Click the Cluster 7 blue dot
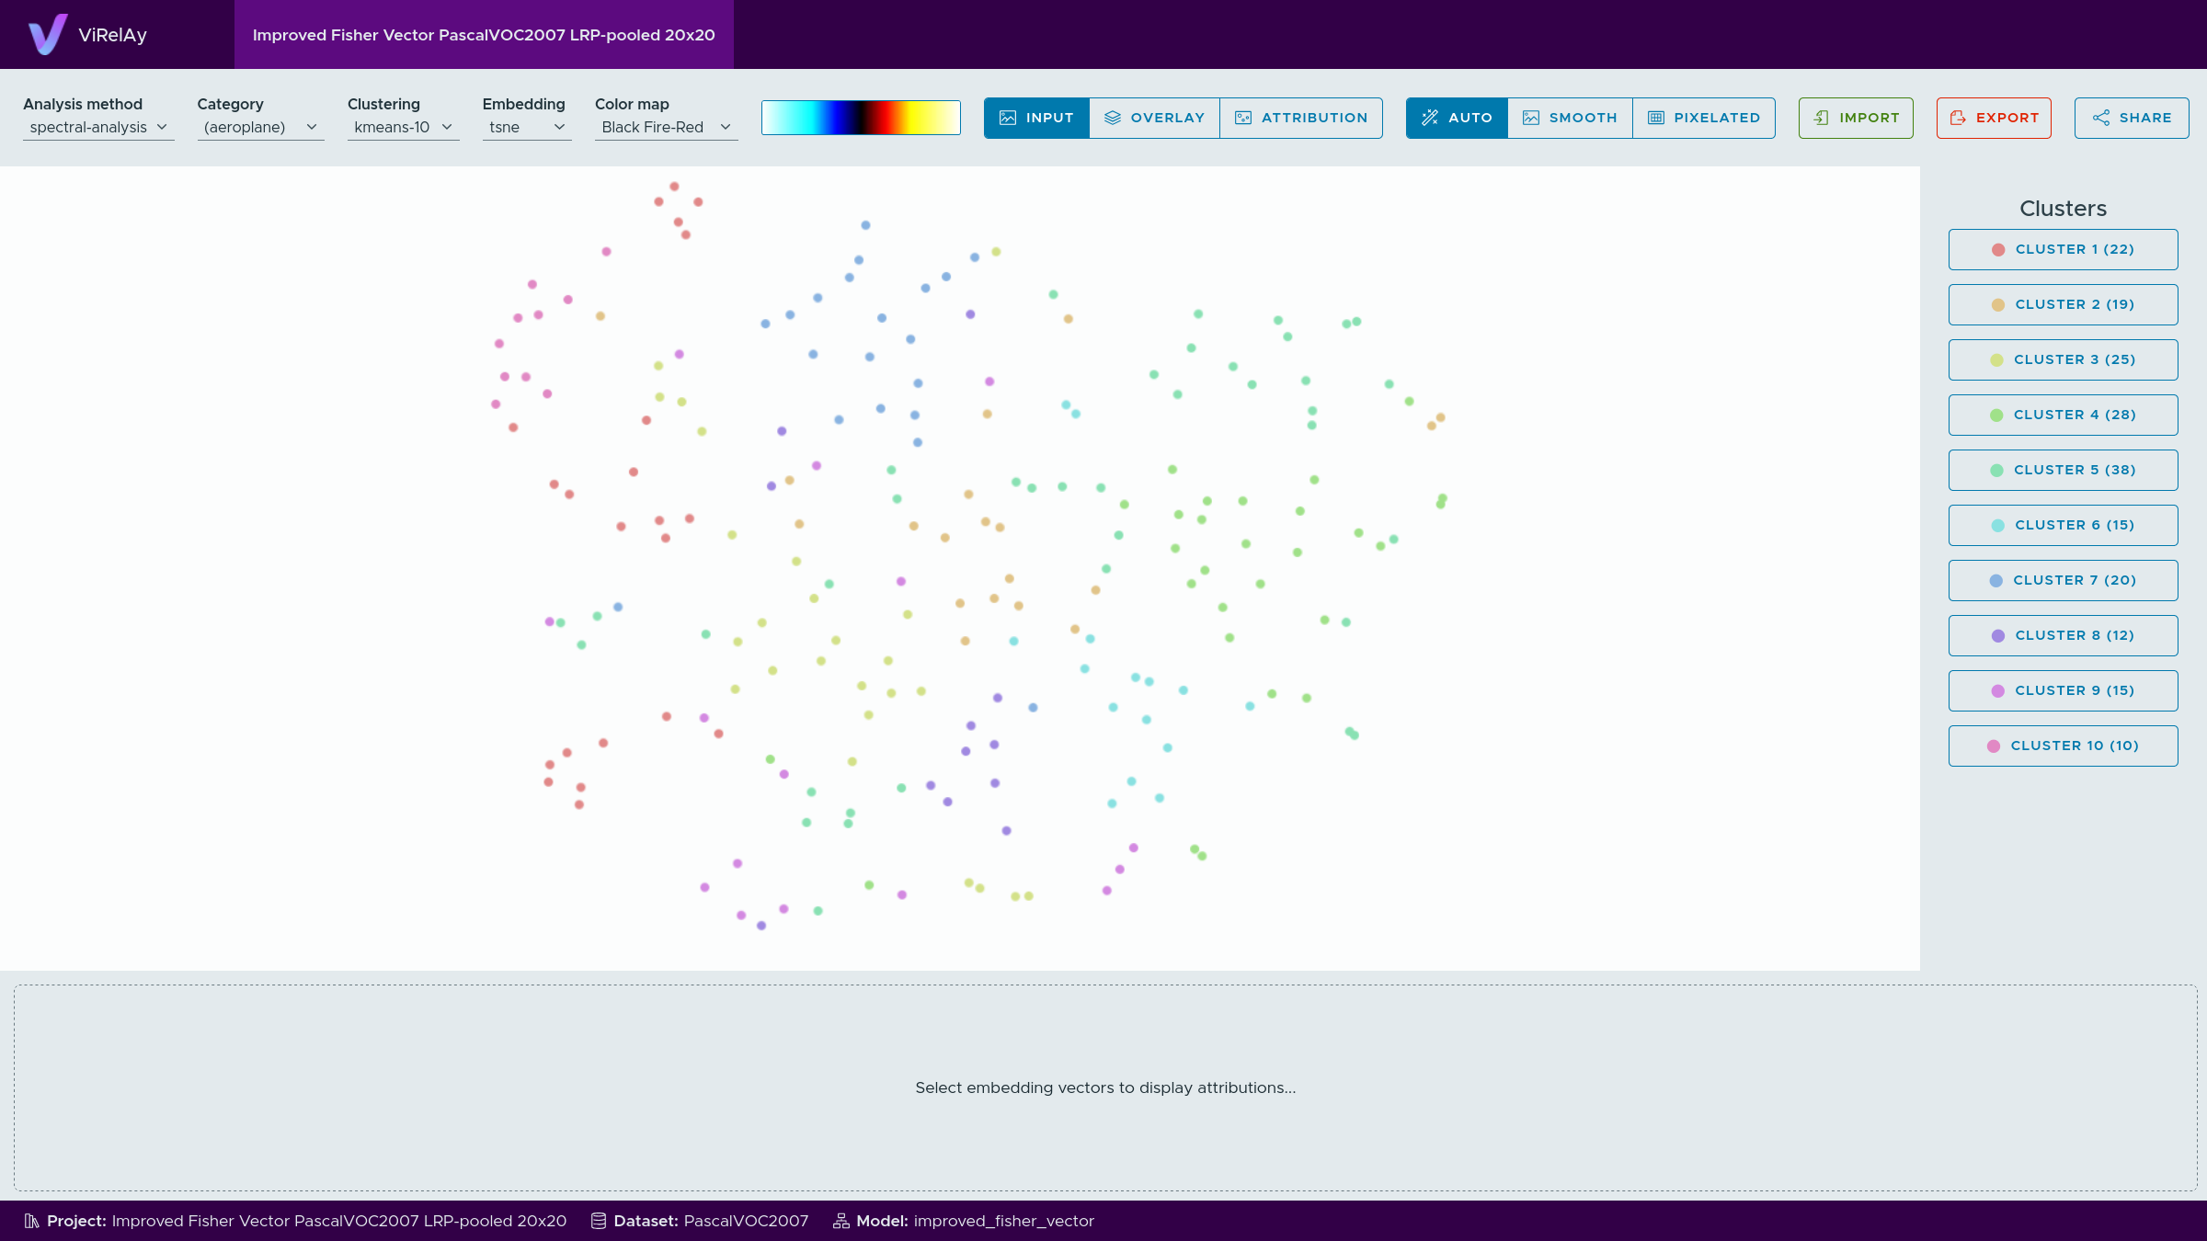This screenshot has width=2207, height=1241. point(1996,581)
